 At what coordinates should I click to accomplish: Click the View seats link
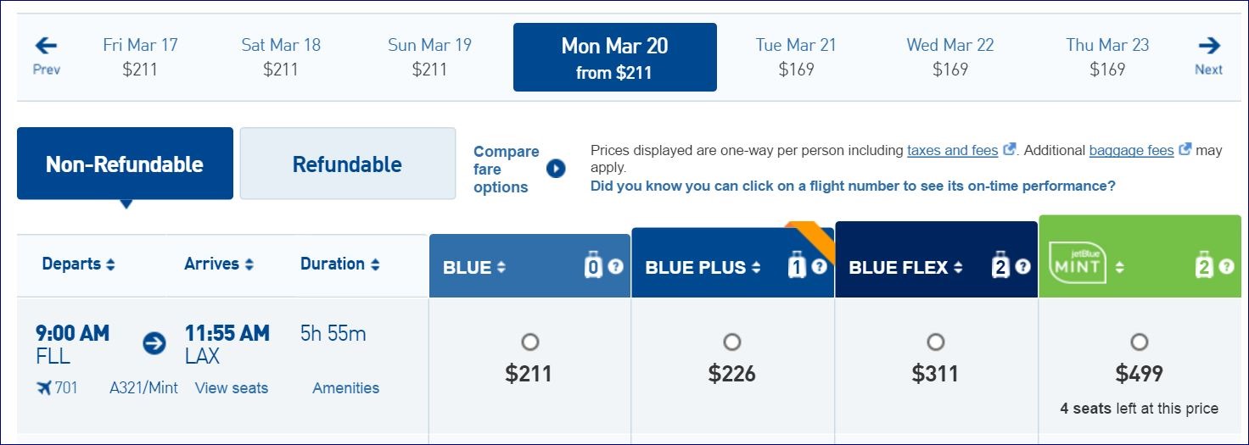click(232, 388)
